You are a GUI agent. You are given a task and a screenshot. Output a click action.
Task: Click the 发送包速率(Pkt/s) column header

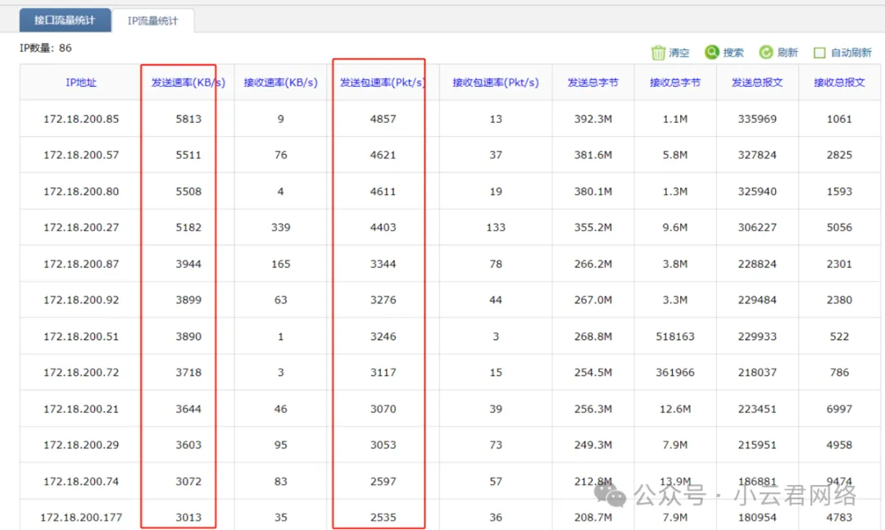point(383,83)
